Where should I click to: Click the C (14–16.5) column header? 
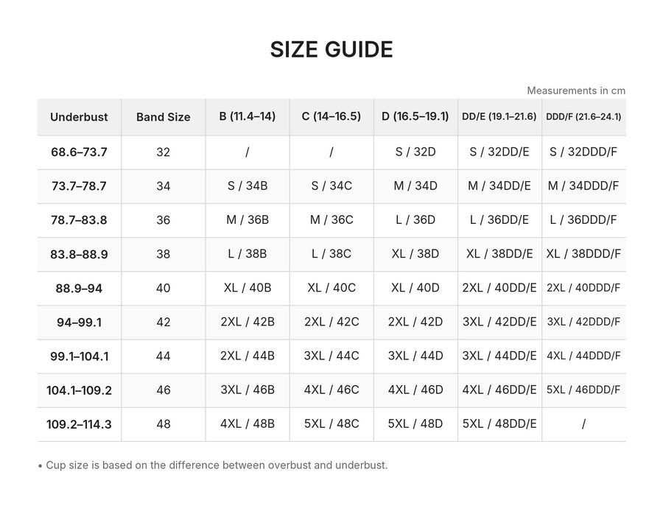(331, 116)
